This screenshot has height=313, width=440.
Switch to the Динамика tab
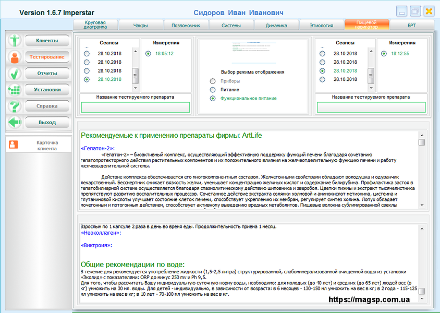(x=276, y=25)
